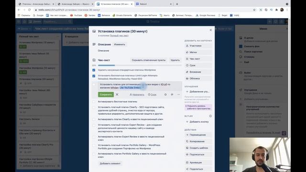Click Поделиться action
Image resolution: width=306 pixels, height=172 pixels.
point(198,169)
